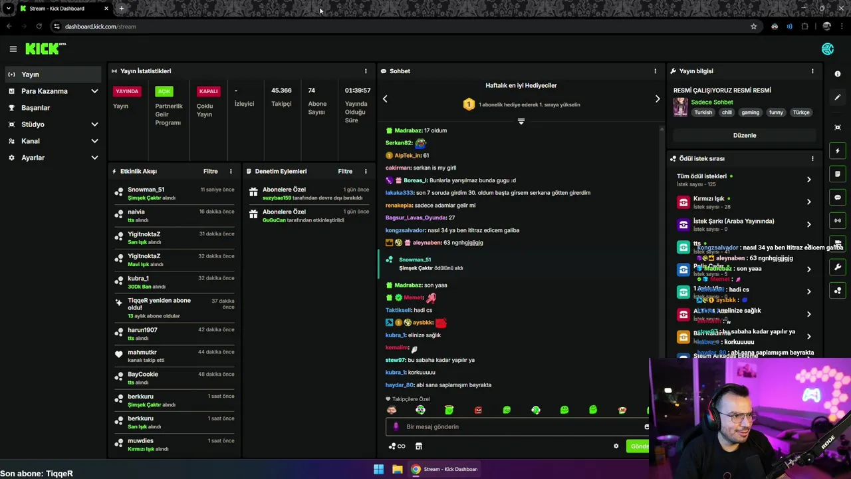Click the shop icon below chat input
This screenshot has width=851, height=479.
click(x=419, y=446)
